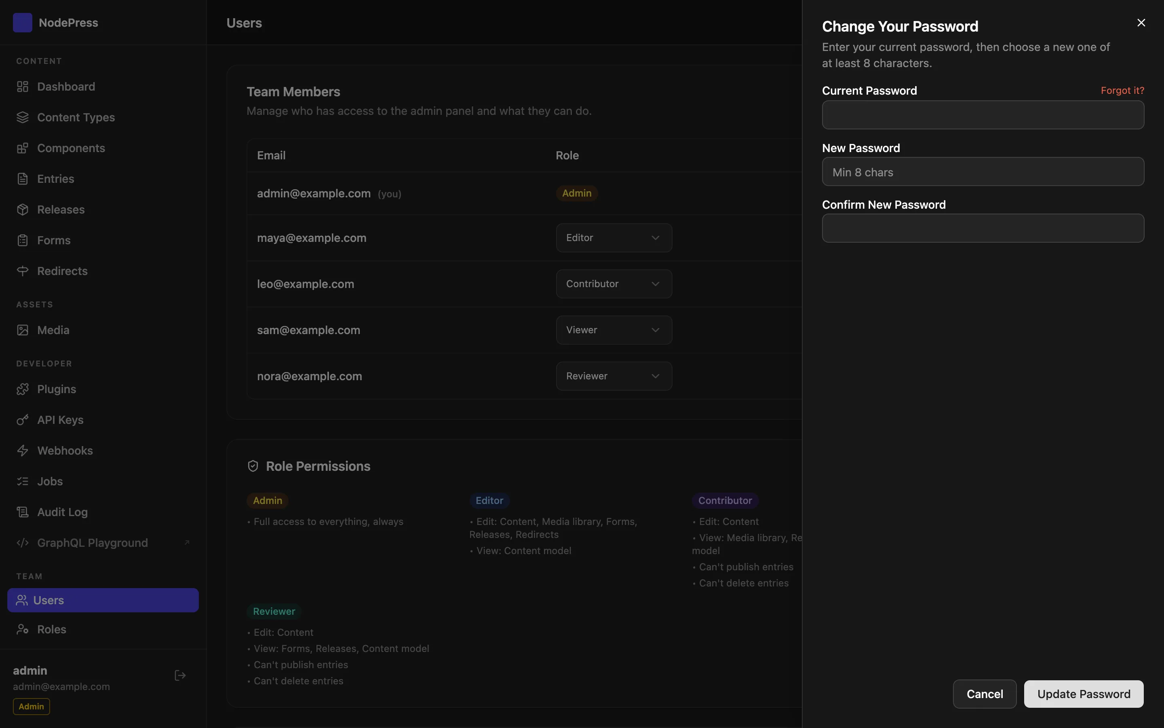Open the Audit Log menu item
This screenshot has height=728, width=1164.
click(103, 512)
